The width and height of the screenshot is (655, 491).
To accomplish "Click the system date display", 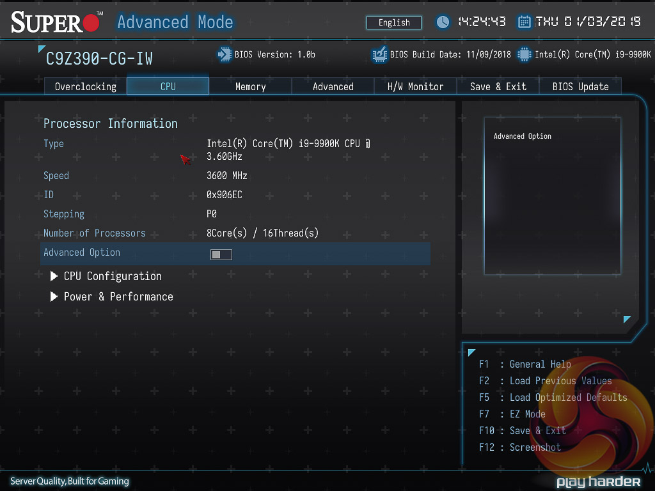I will pyautogui.click(x=588, y=22).
